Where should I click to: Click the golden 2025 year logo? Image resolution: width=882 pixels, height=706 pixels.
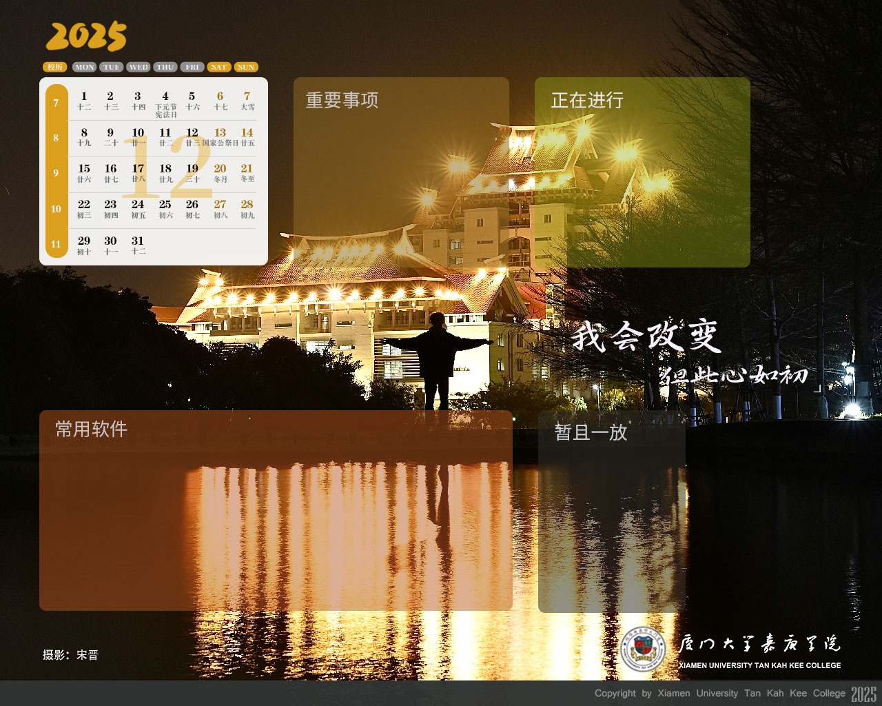pyautogui.click(x=86, y=37)
